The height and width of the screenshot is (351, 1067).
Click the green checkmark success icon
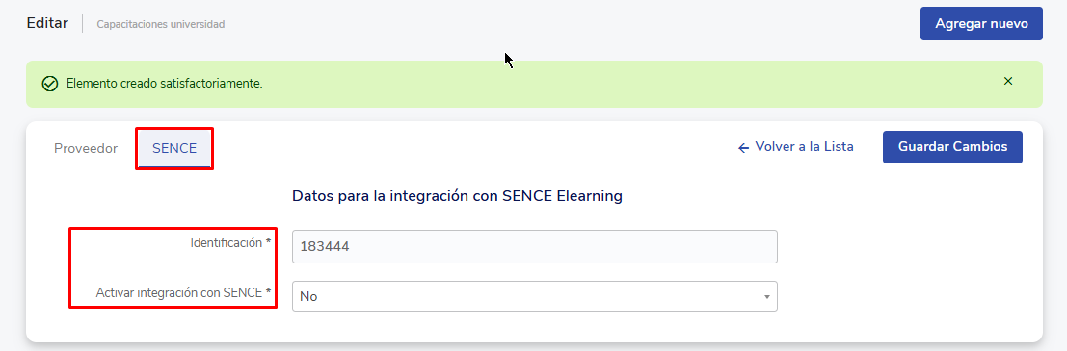click(50, 84)
